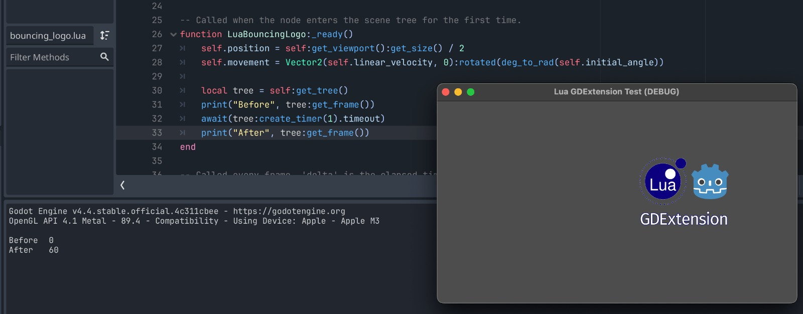Viewport: 803px width, 314px height.
Task: Collapse the LuaBouncingLogo:_ready function fold arrow
Action: point(174,35)
